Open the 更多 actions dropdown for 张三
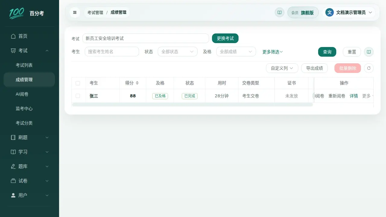The width and height of the screenshot is (386, 217). [368, 96]
